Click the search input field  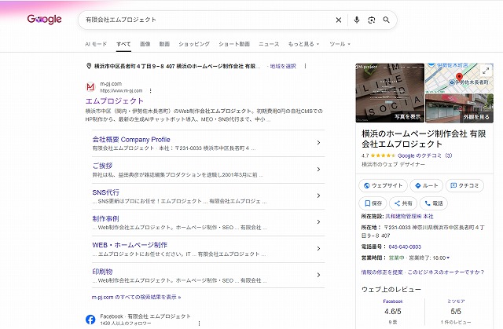207,20
